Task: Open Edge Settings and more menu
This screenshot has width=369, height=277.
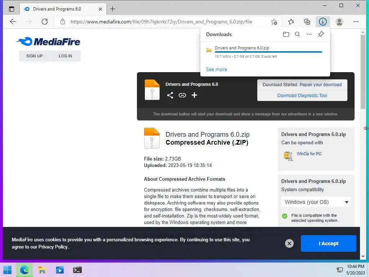Action: coord(356,22)
